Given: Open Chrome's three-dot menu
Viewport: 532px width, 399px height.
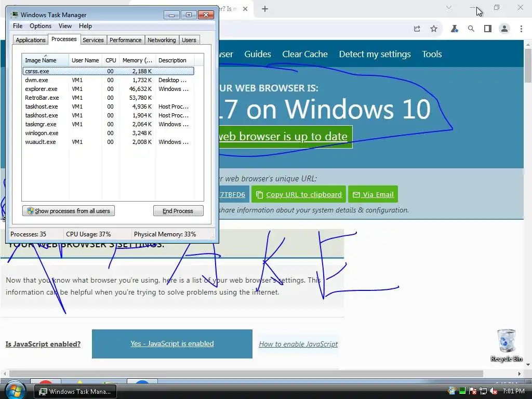Looking at the screenshot, I should click(521, 29).
